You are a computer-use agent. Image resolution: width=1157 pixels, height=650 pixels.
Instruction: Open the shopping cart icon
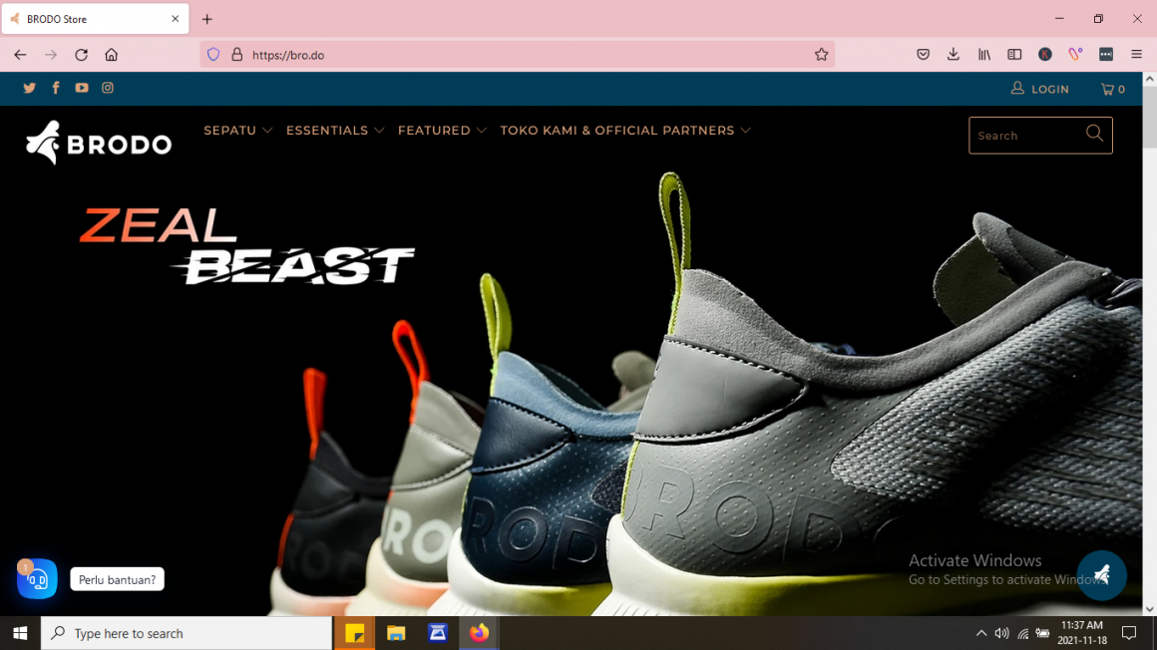pos(1112,89)
